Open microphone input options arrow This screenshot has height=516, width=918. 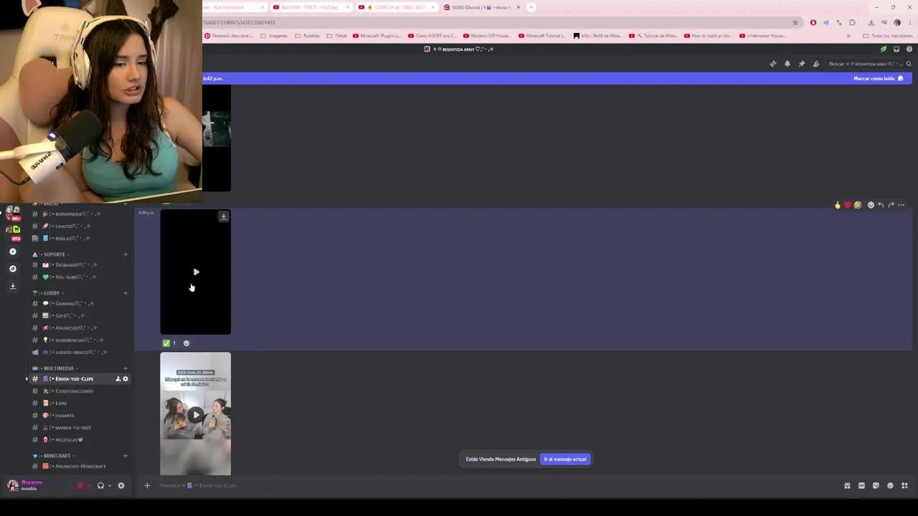pos(89,486)
